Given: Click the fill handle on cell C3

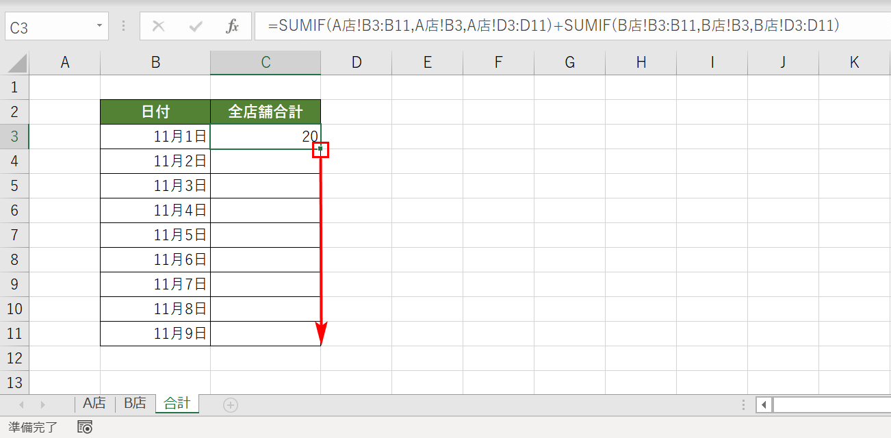Looking at the screenshot, I should tap(321, 149).
